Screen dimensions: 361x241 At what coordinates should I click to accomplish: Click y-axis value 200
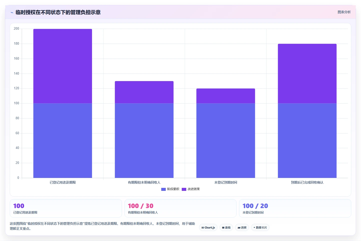[x=16, y=29]
